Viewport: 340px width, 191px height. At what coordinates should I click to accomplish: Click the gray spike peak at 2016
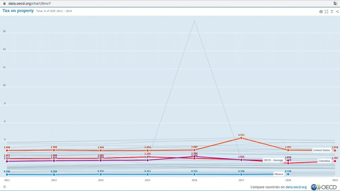coord(194,21)
